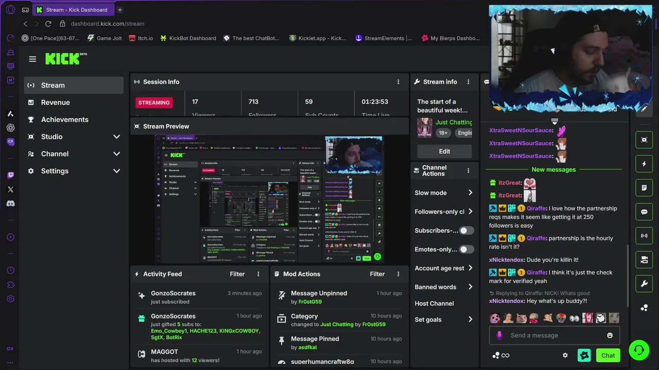This screenshot has width=659, height=370.
Task: Click the Just Chatting category link
Action: (x=454, y=122)
